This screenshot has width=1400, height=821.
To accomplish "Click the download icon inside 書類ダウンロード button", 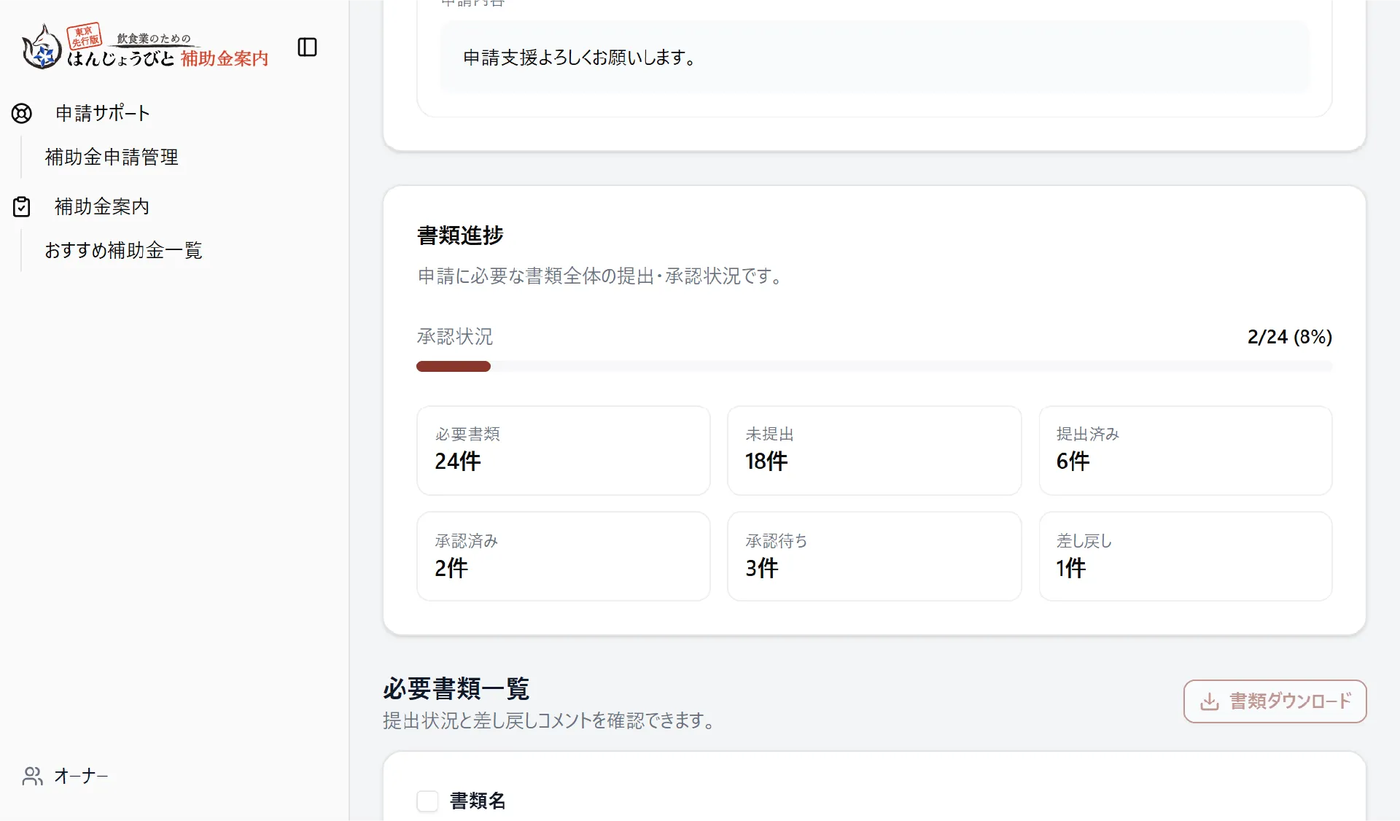I will point(1210,701).
